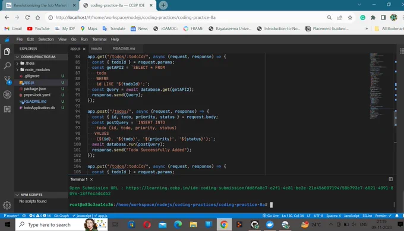Open the Search view in activity bar
Screen dimensions: 404x231
click(x=7, y=66)
